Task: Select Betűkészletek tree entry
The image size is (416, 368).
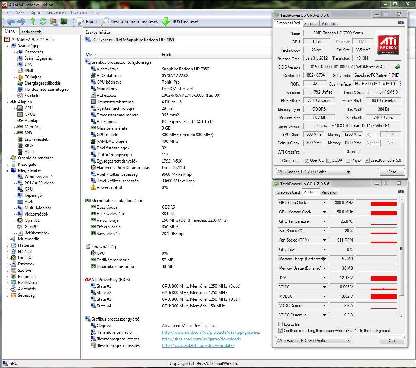Action: (37, 233)
